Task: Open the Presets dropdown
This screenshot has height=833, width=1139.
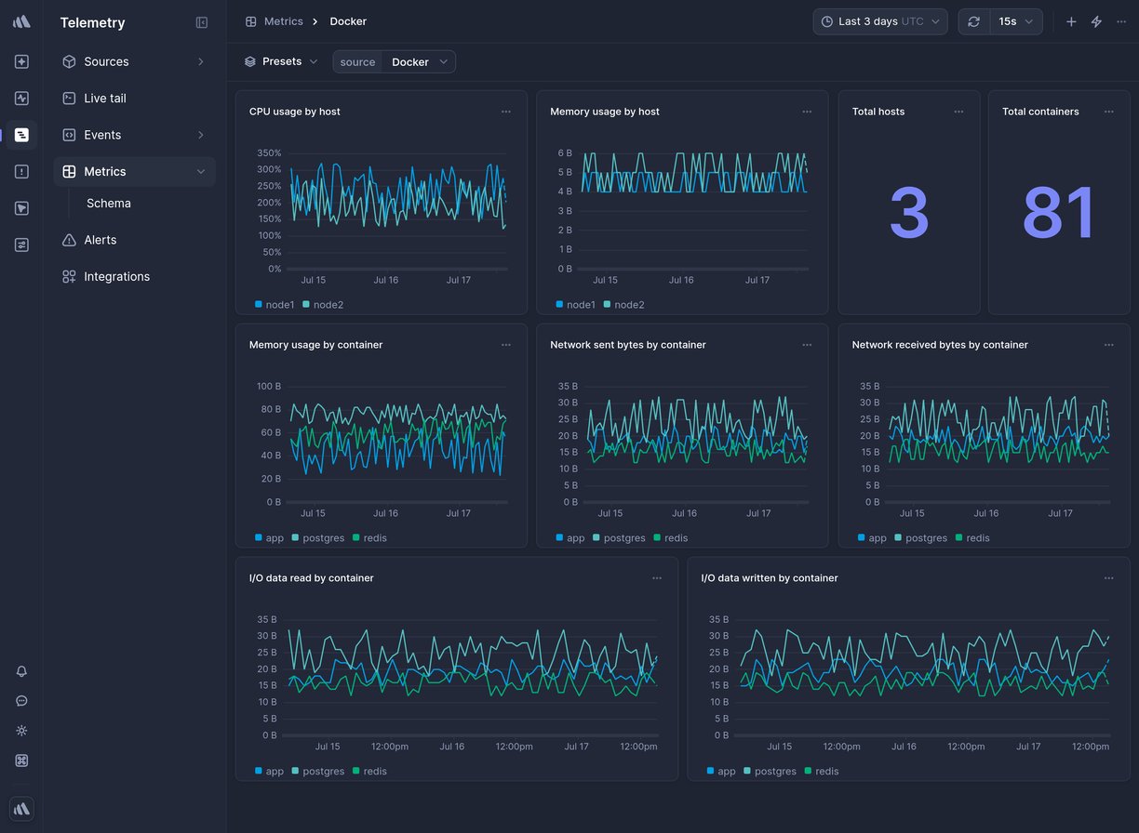Action: [281, 61]
